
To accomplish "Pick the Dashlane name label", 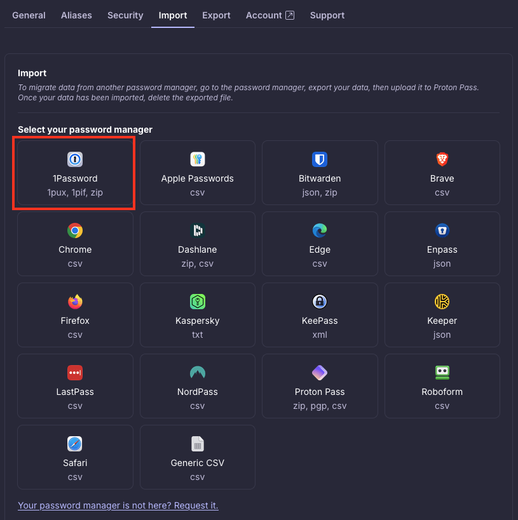I will (198, 250).
